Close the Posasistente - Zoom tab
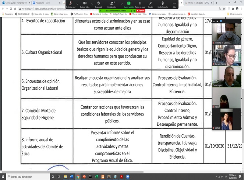 point(60,3)
